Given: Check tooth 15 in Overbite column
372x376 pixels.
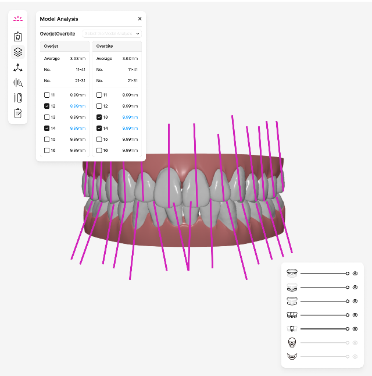Looking at the screenshot, I should [x=99, y=139].
